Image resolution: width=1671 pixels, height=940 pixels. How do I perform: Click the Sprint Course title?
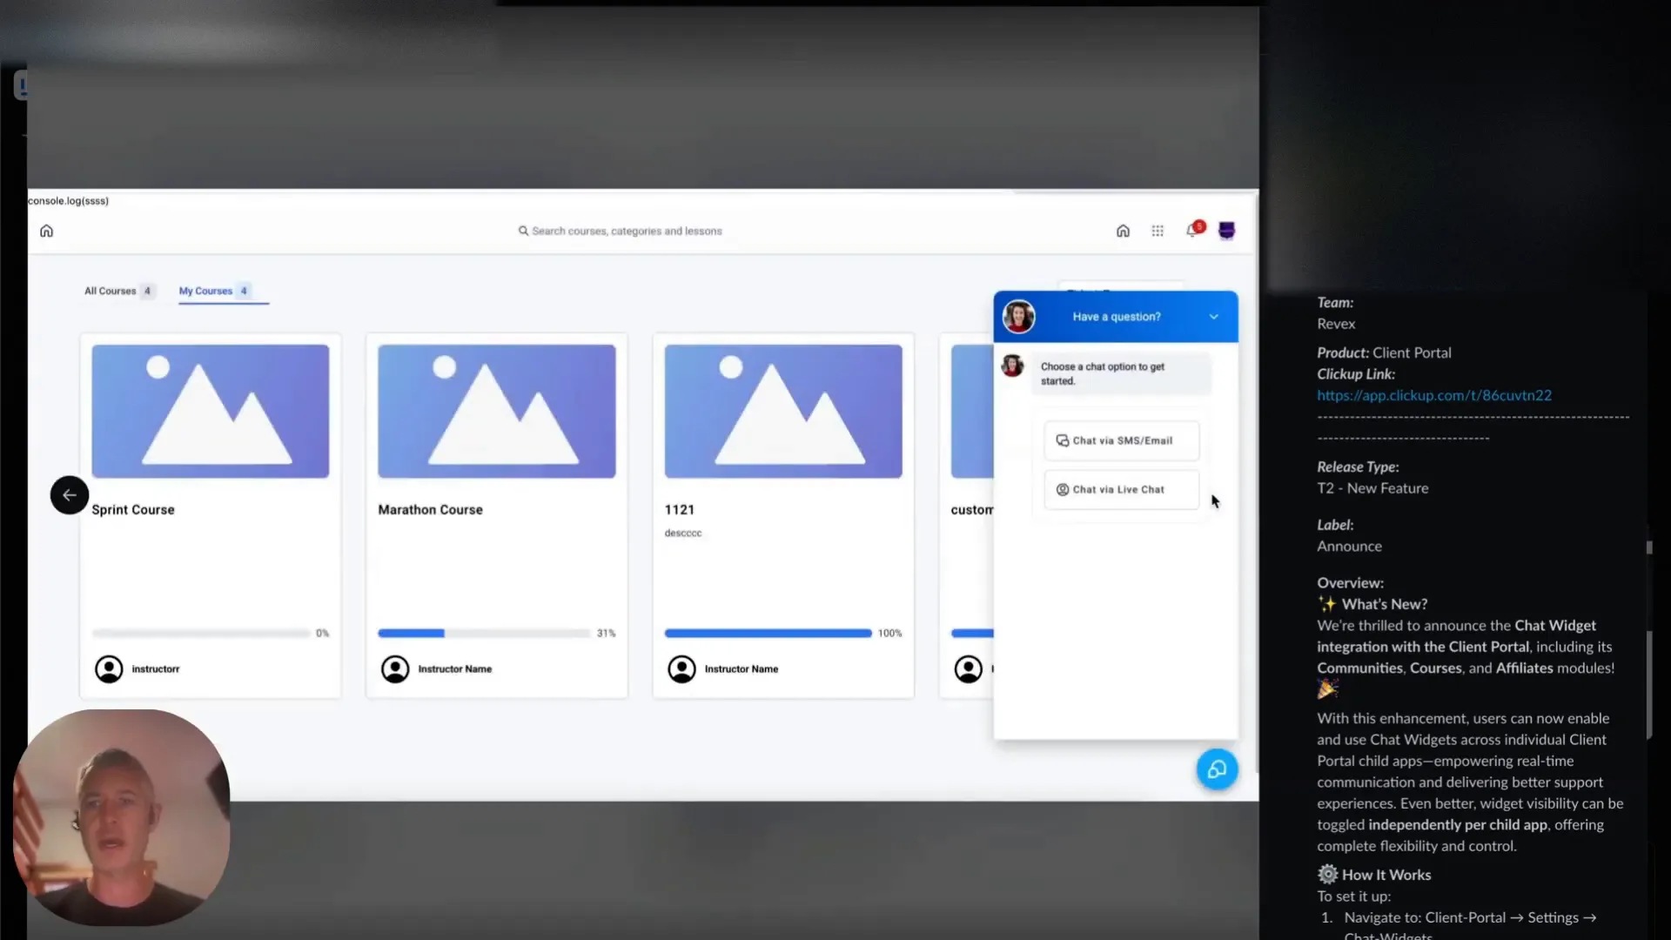133,510
